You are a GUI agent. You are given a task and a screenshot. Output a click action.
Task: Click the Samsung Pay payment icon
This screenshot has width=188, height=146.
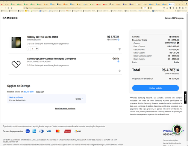28,131
